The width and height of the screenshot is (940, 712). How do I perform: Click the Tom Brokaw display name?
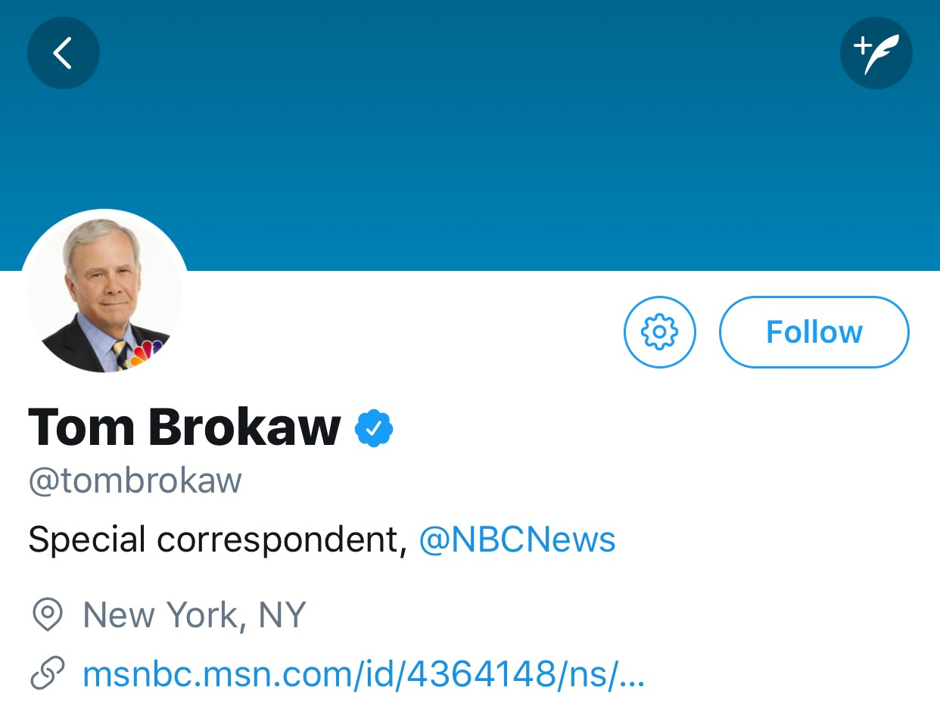tap(184, 427)
